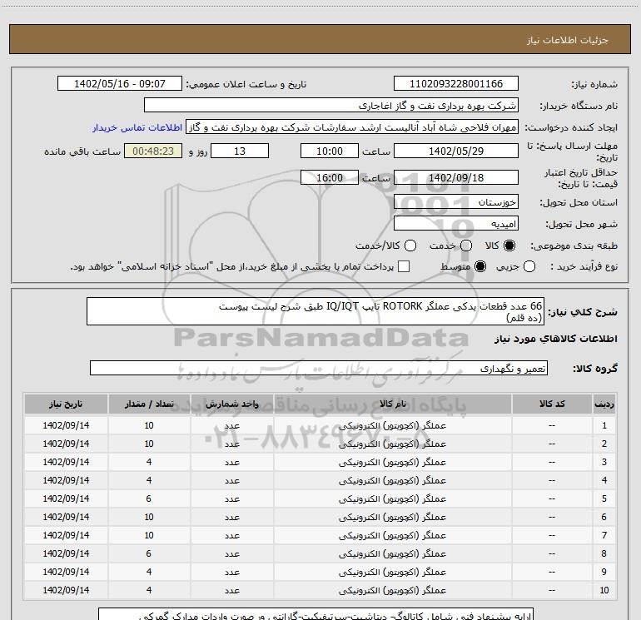Click the quantity 6 in row 5
This screenshot has width=641, height=620.
(149, 498)
